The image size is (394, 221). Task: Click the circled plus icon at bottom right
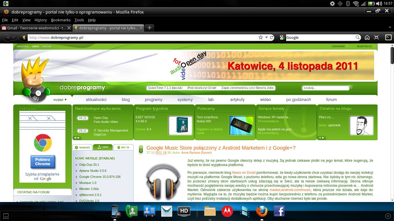[x=388, y=216]
